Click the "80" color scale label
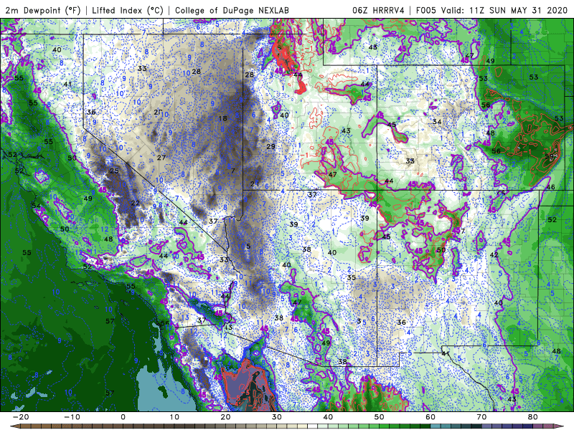 tap(533, 417)
